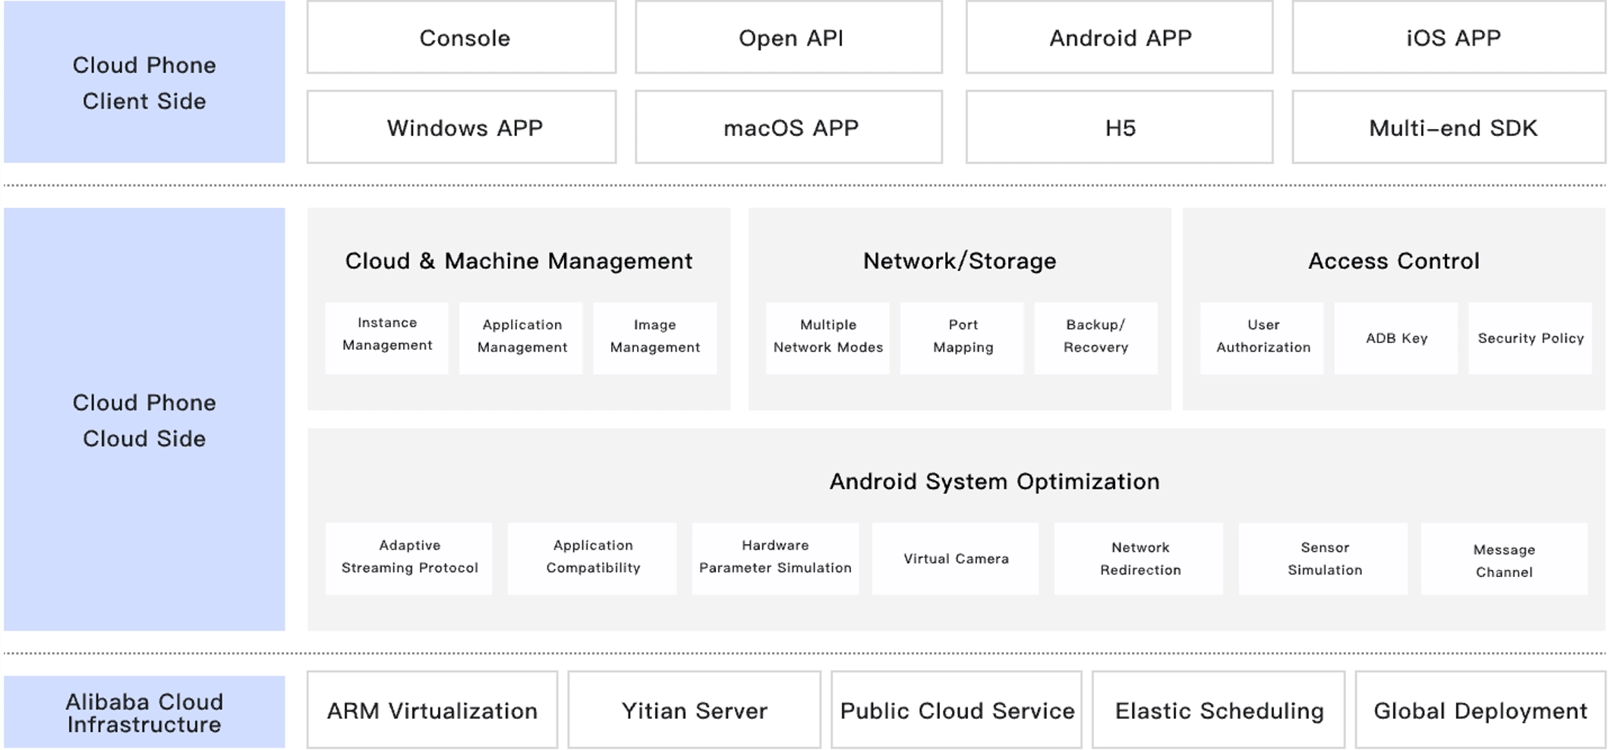
Task: Click the Console box
Action: (x=462, y=38)
